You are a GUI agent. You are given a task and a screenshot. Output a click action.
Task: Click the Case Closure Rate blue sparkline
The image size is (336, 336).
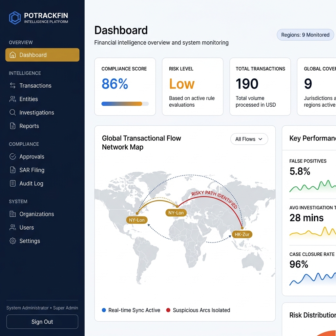coord(313,279)
